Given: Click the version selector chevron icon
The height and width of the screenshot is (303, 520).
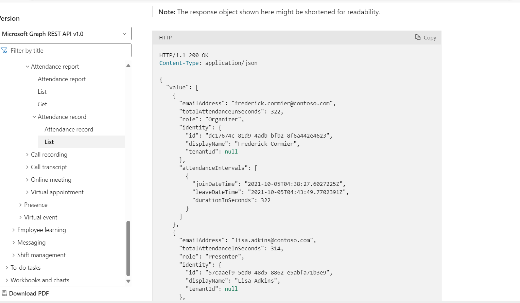Looking at the screenshot, I should pos(124,34).
